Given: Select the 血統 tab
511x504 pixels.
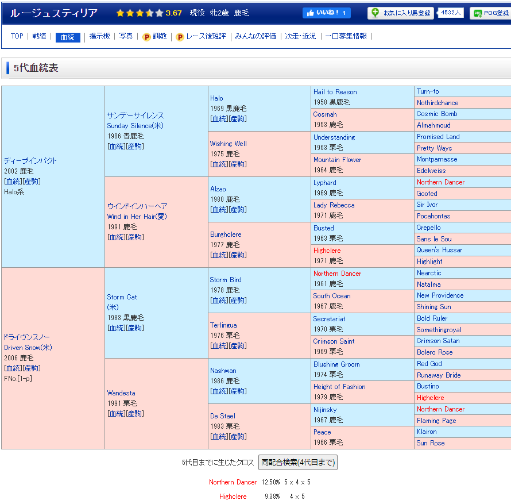Looking at the screenshot, I should tap(68, 37).
